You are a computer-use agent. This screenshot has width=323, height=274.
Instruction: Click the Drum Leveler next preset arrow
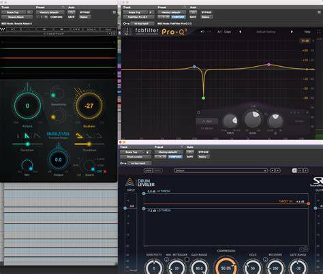[x=278, y=170]
